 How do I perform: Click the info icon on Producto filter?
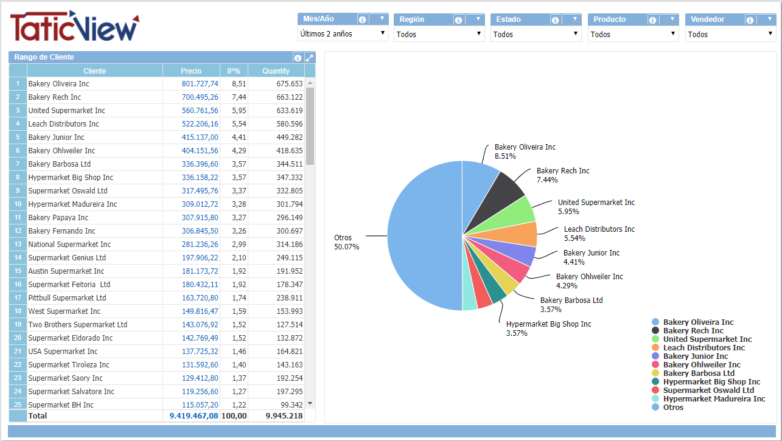652,20
